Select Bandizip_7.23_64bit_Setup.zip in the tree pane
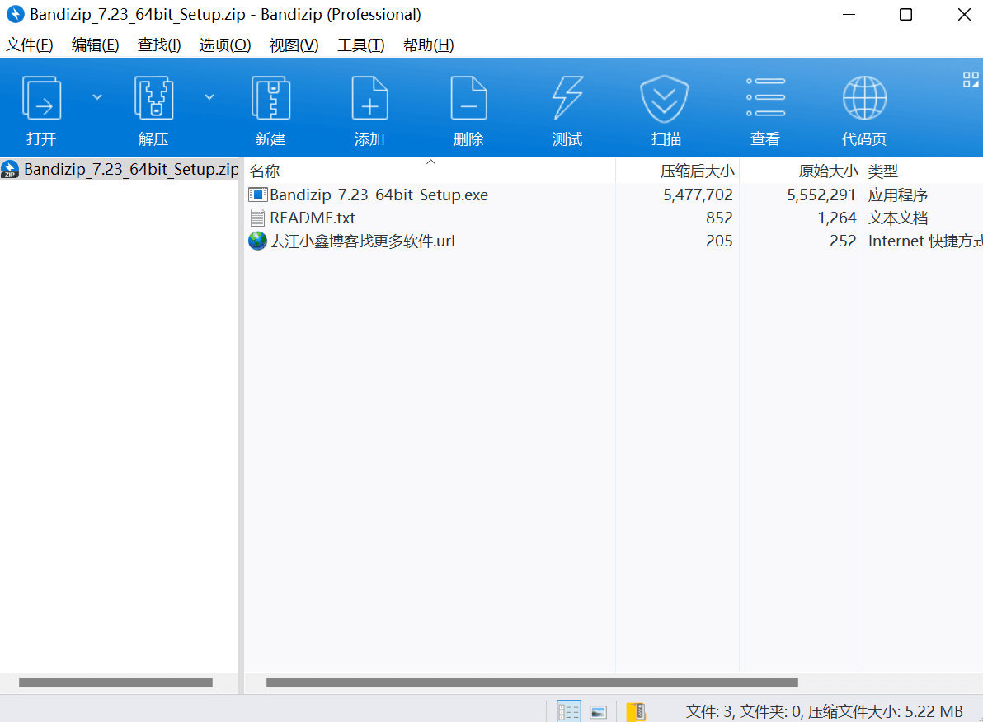Screen dimensions: 983x722 click(131, 169)
